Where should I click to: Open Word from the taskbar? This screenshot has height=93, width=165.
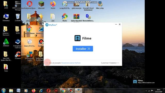point(18,91)
